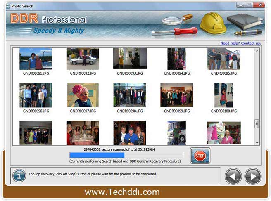Close the Photo Search window
The width and height of the screenshot is (271, 201).
pos(259,5)
